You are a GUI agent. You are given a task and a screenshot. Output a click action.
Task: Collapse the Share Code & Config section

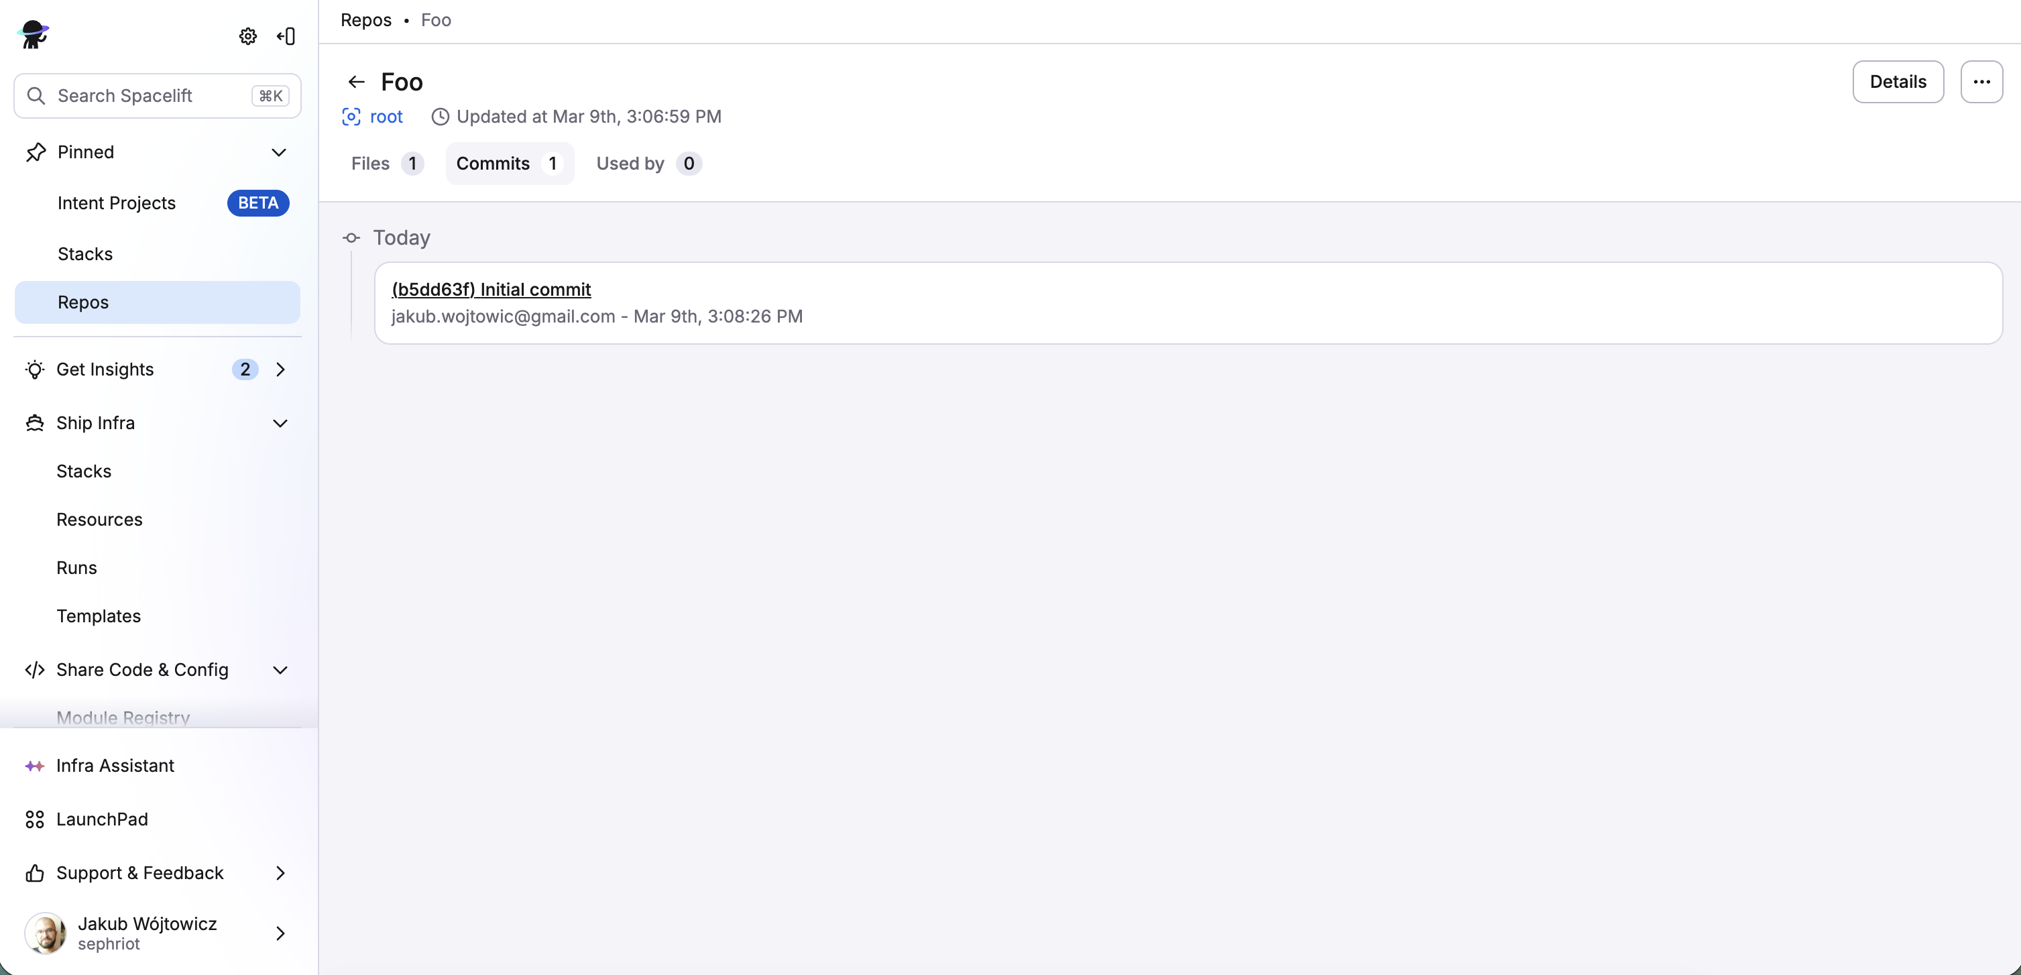tap(280, 670)
